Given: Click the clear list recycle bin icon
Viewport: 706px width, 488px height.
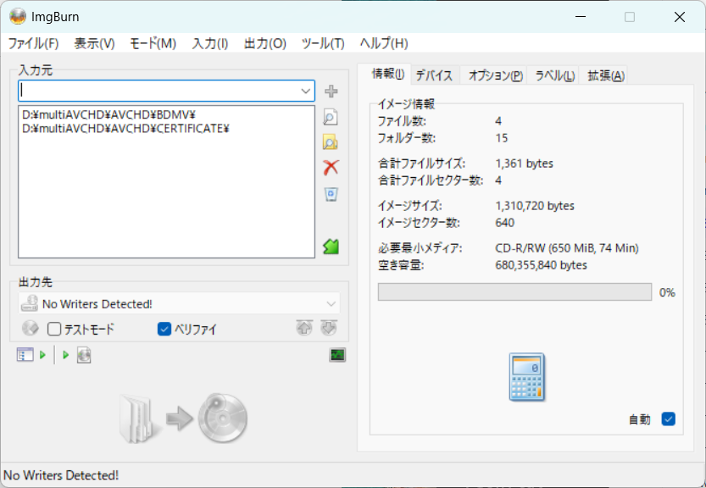Looking at the screenshot, I should 331,195.
